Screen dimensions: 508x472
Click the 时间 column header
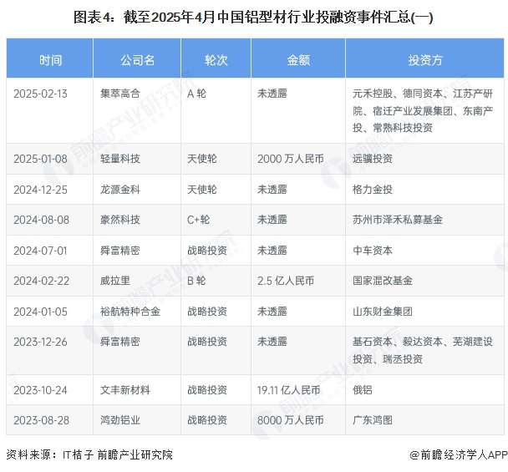click(x=50, y=60)
